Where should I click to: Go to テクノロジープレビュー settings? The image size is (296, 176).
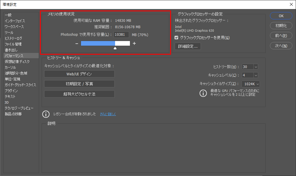(x=19, y=108)
